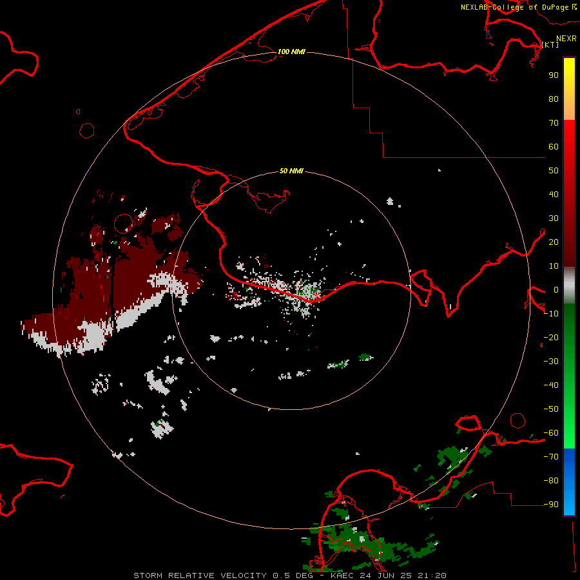Click the "-40" velocity scale value
Image resolution: width=580 pixels, height=580 pixels.
coord(551,385)
